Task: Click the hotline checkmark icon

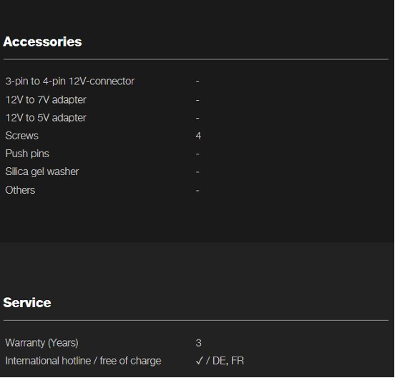Action: click(x=199, y=361)
